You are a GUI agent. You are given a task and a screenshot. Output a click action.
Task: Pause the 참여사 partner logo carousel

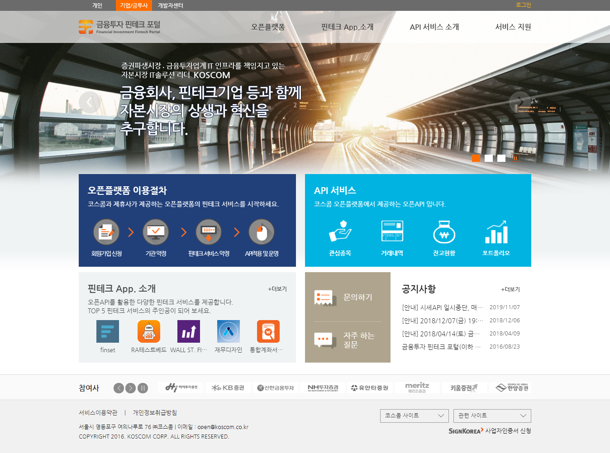[143, 388]
